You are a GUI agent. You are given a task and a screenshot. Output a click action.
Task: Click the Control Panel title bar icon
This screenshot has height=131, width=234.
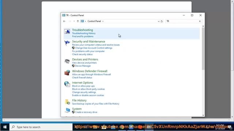coord(64,15)
